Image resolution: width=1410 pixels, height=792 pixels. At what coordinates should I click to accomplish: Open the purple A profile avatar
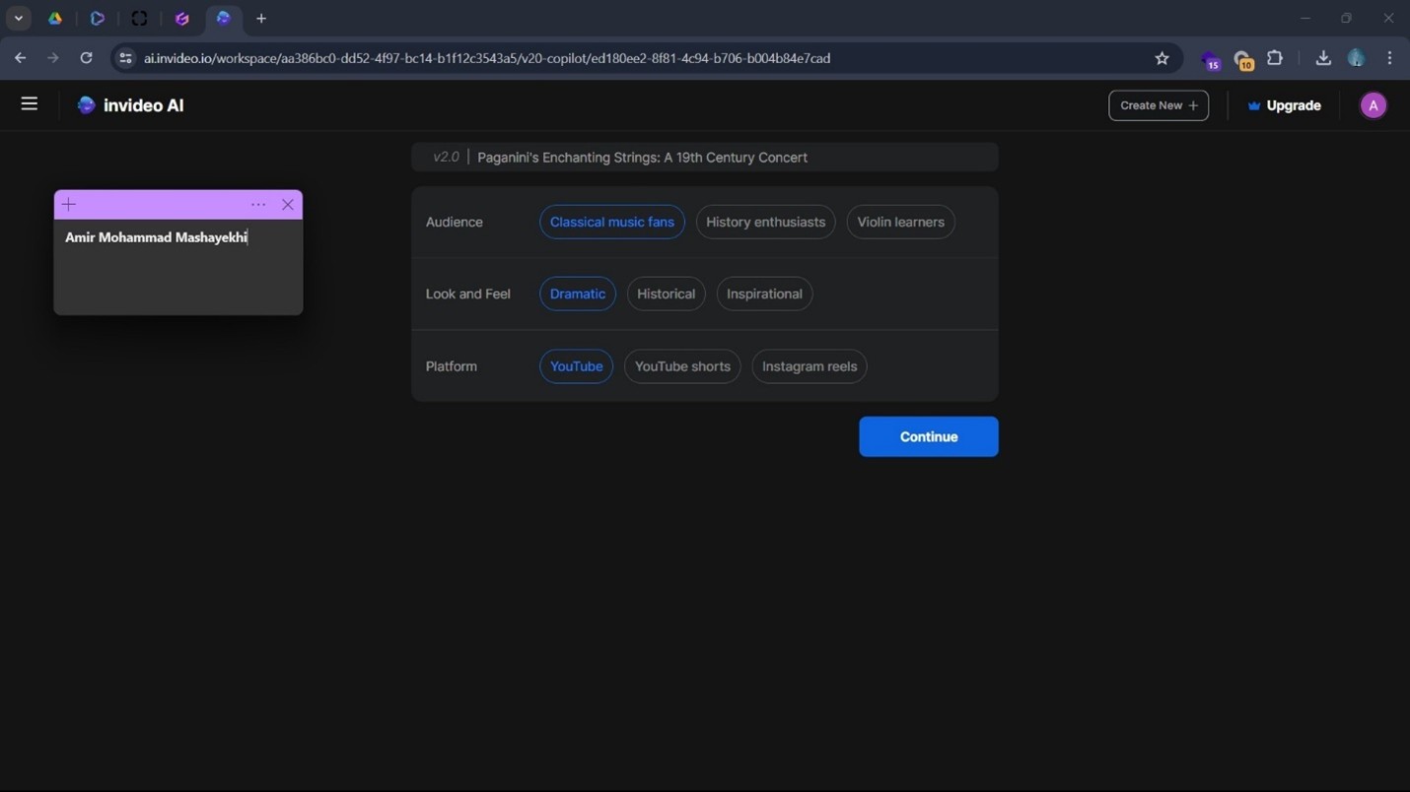click(1373, 105)
